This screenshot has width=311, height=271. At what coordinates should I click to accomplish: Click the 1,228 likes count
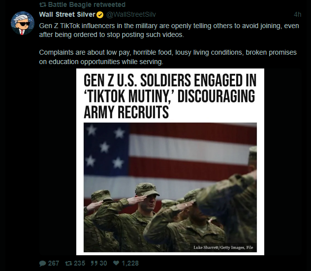[x=130, y=264]
